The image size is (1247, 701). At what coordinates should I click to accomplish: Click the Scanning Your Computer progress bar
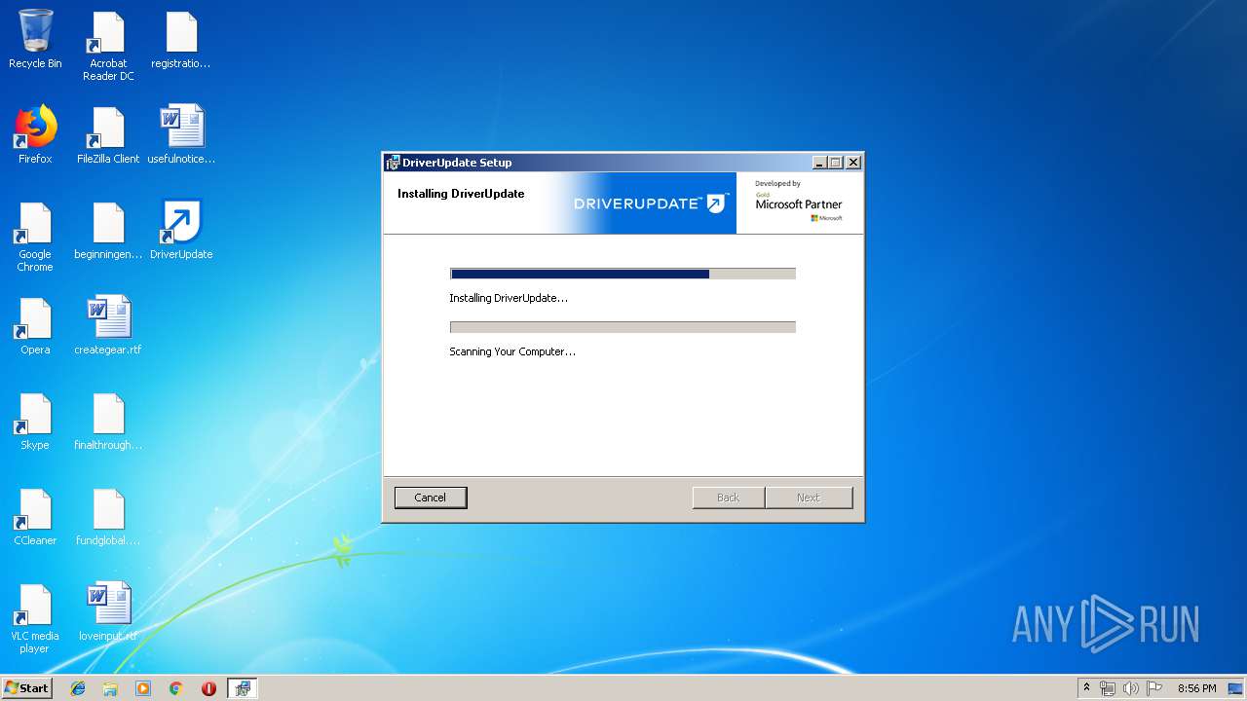click(623, 327)
